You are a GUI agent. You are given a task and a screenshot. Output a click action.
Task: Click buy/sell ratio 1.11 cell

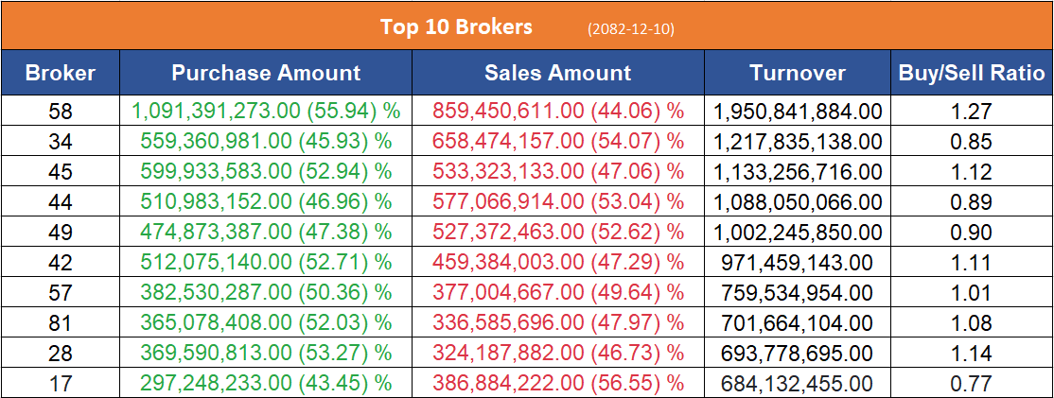[972, 263]
